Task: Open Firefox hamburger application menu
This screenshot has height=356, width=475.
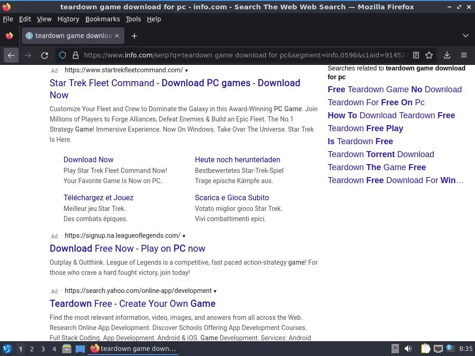Action: [464, 55]
